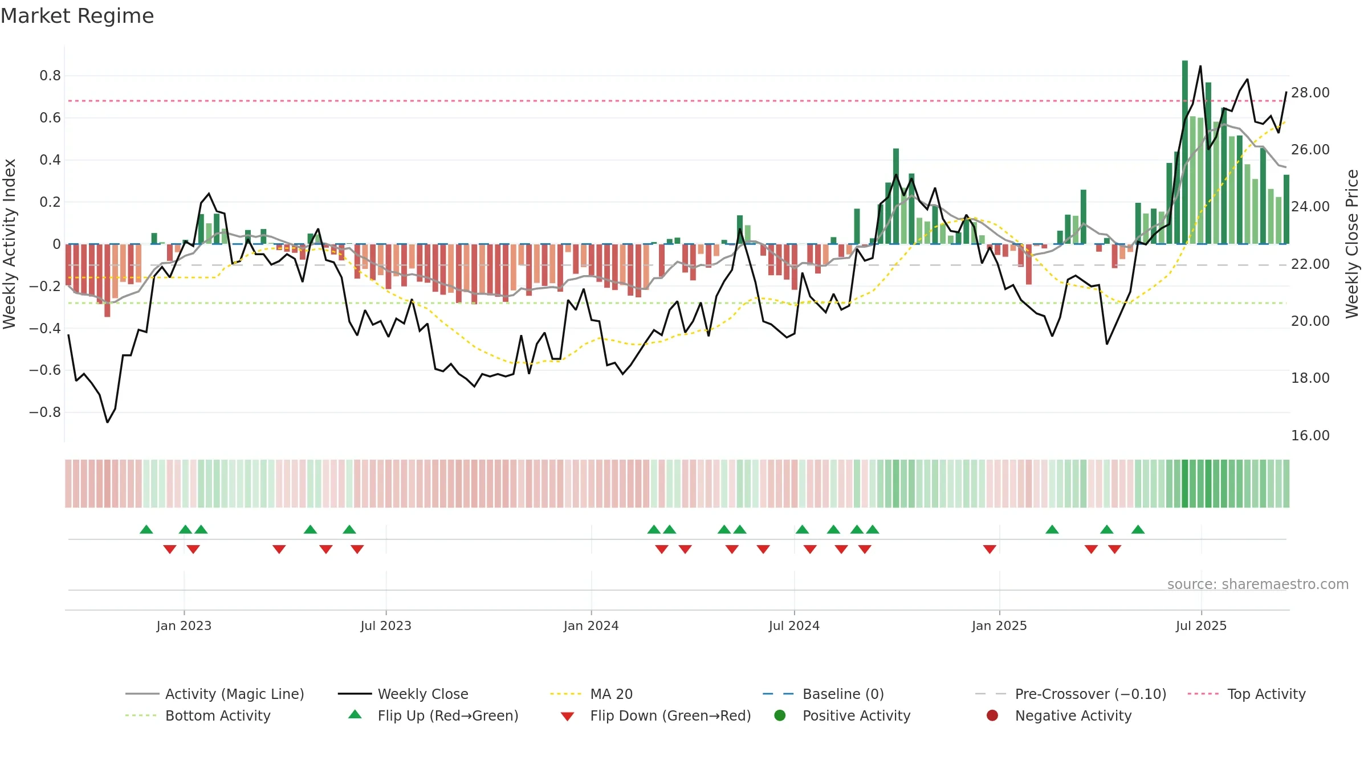Toggle the Baseline (0) legend entry

pos(823,694)
